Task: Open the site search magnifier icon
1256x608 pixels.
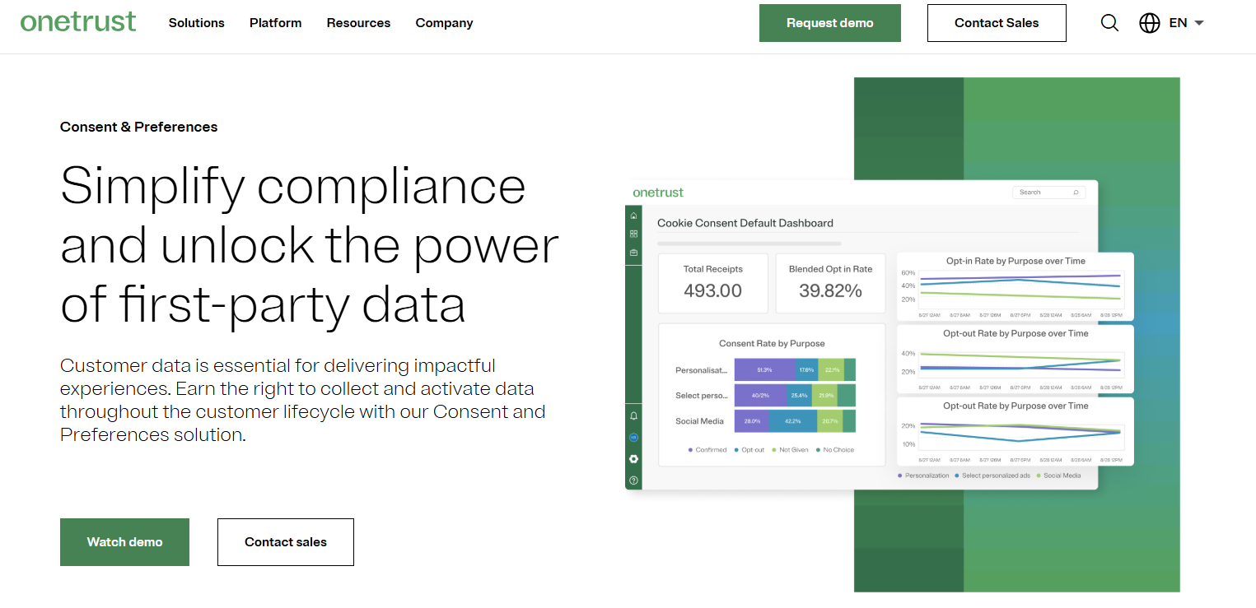Action: click(x=1109, y=23)
